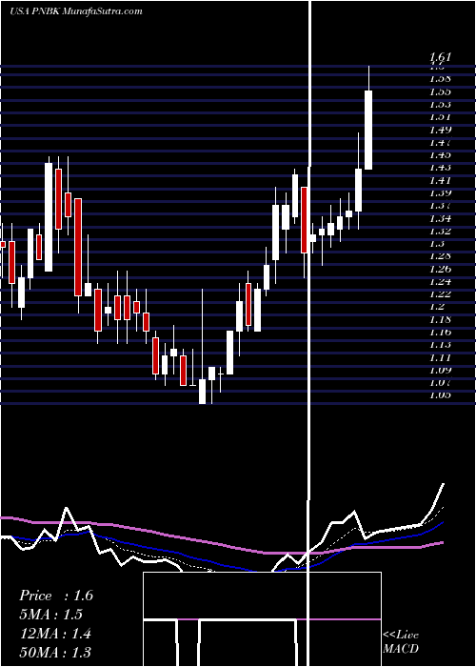Click the 1.37 price axis label
The height and width of the screenshot is (667, 476).
[440, 206]
